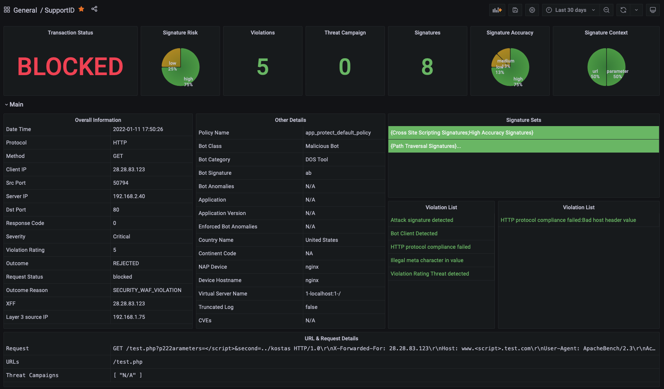Open the Last 30 days time picker
The image size is (664, 389).
pos(571,10)
